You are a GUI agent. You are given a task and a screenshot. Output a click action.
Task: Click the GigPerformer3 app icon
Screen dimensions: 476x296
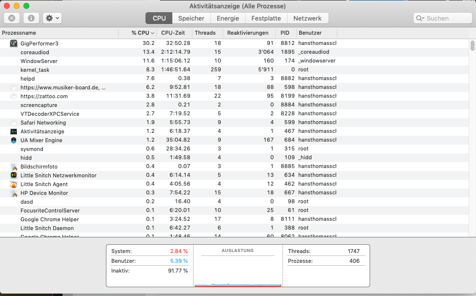point(14,43)
